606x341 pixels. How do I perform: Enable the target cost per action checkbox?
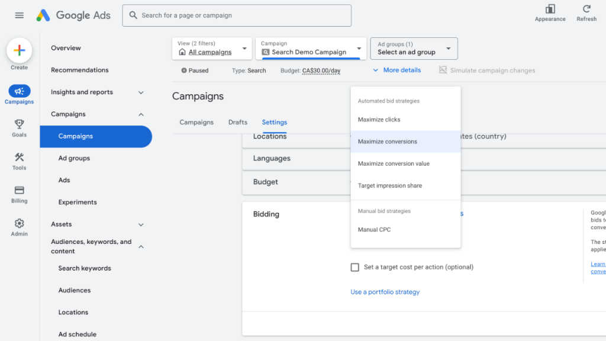click(355, 267)
